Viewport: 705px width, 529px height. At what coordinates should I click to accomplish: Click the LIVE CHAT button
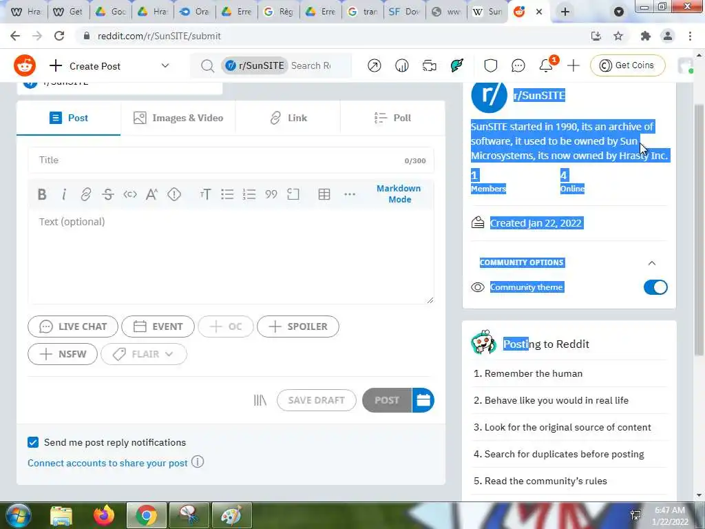coord(73,326)
